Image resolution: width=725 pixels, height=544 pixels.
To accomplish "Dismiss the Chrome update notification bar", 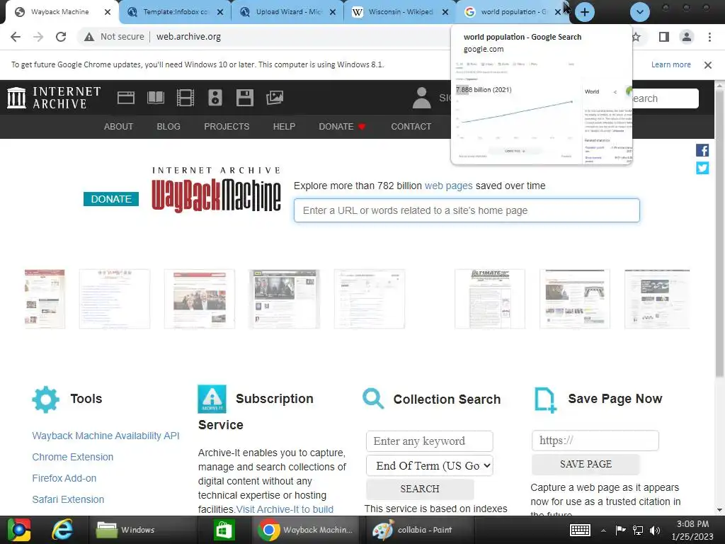I will click(707, 65).
